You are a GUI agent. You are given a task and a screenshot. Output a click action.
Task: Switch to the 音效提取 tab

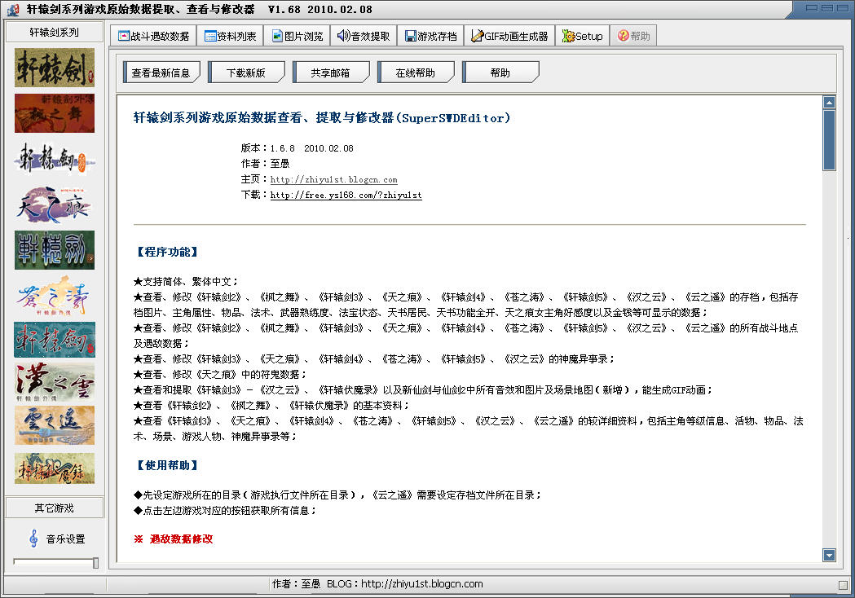point(364,36)
